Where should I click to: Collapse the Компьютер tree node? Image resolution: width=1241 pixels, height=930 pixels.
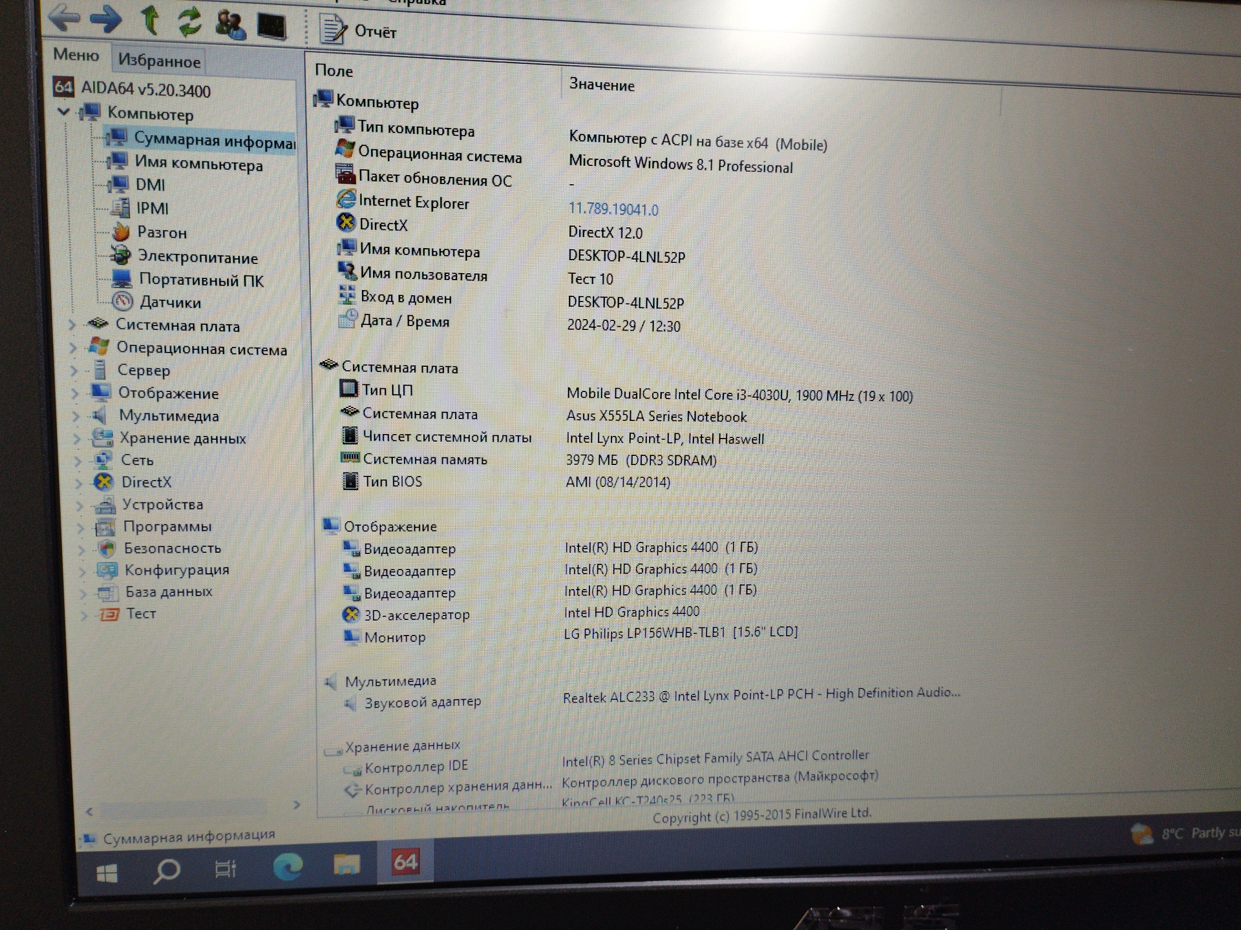coord(63,111)
